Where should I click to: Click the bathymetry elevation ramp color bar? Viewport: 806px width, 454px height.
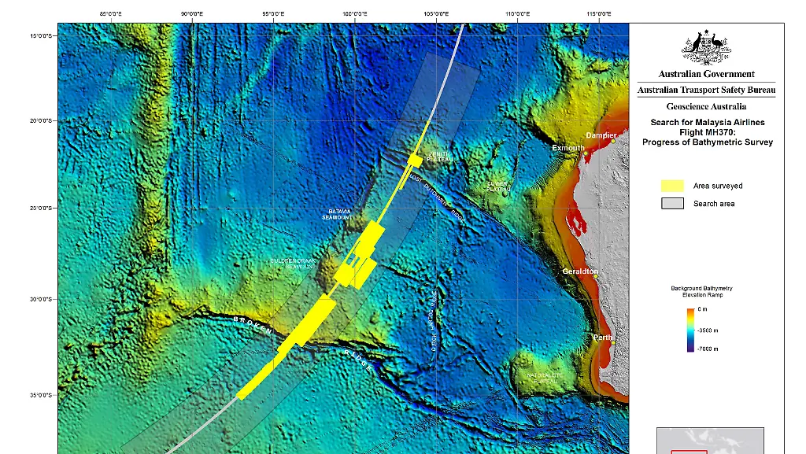[690, 329]
